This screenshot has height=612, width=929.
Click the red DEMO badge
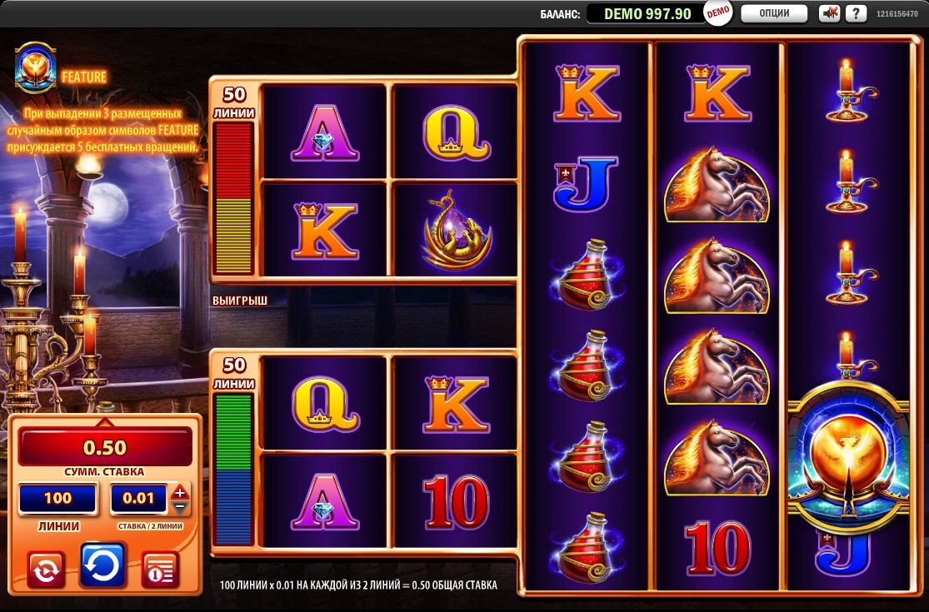pyautogui.click(x=717, y=13)
